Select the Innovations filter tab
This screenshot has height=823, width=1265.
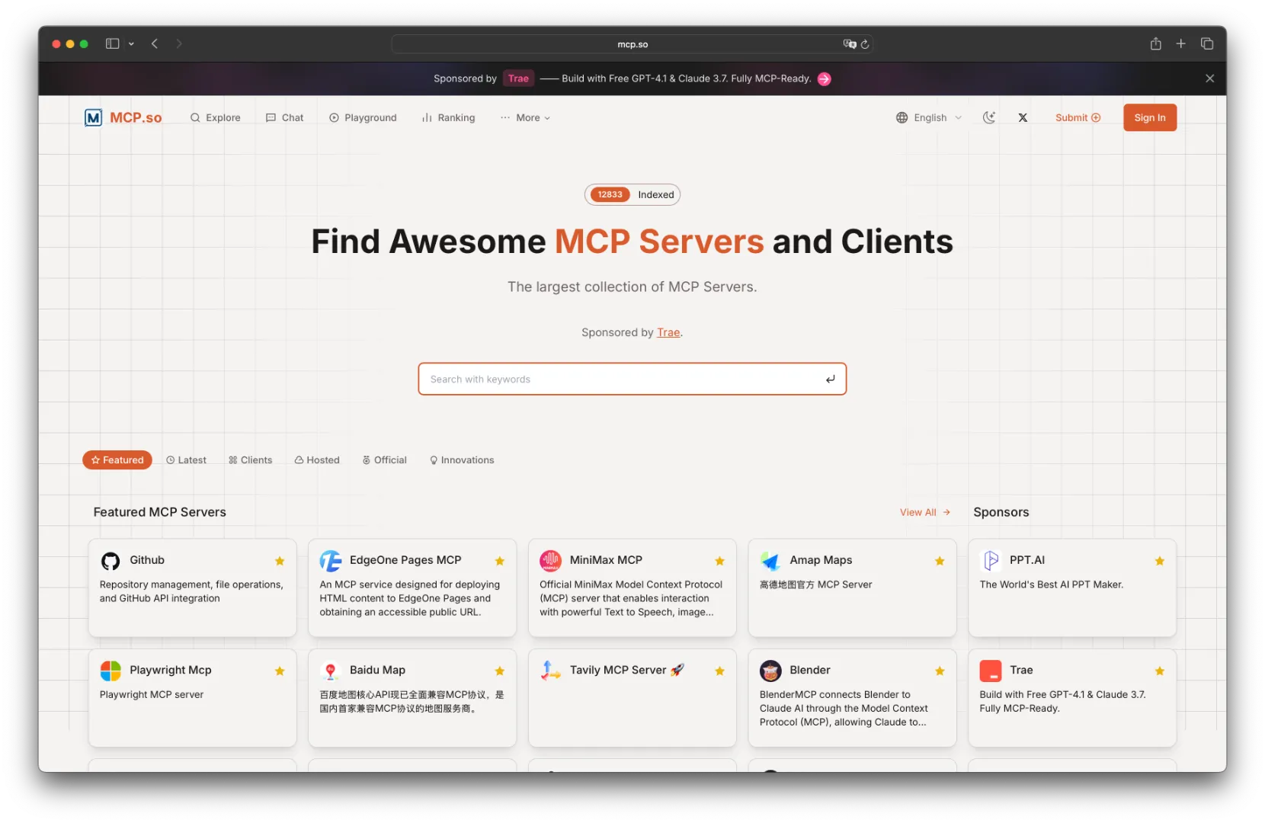462,460
